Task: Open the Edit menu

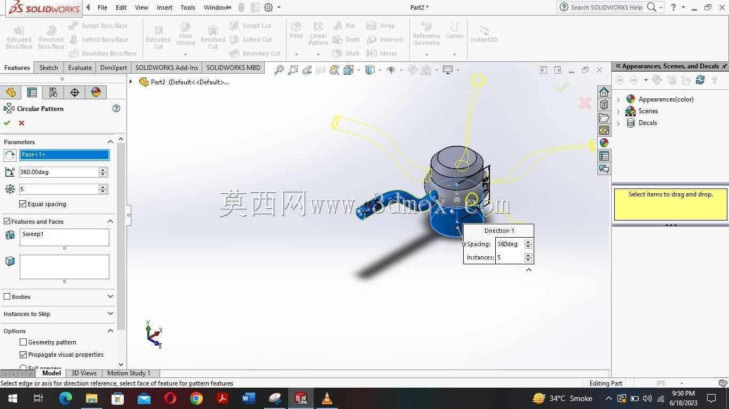Action: click(x=121, y=7)
